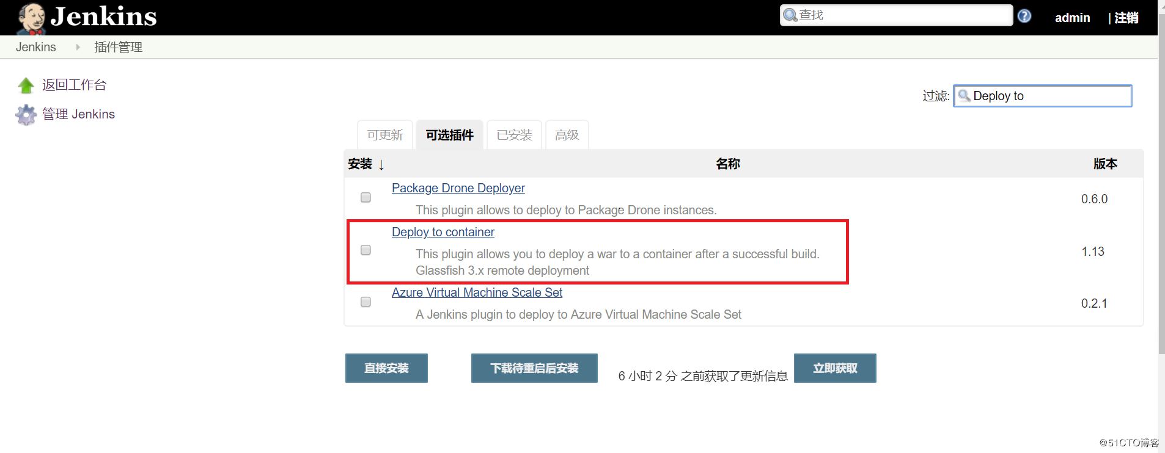Click version 0.2.1 text

1094,303
